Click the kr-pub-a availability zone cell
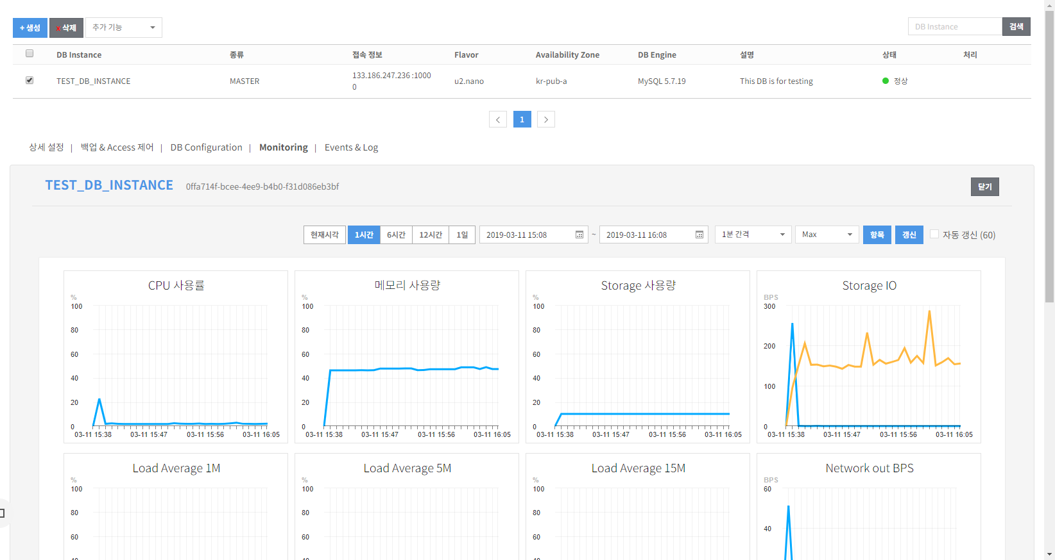This screenshot has width=1055, height=560. pos(551,81)
